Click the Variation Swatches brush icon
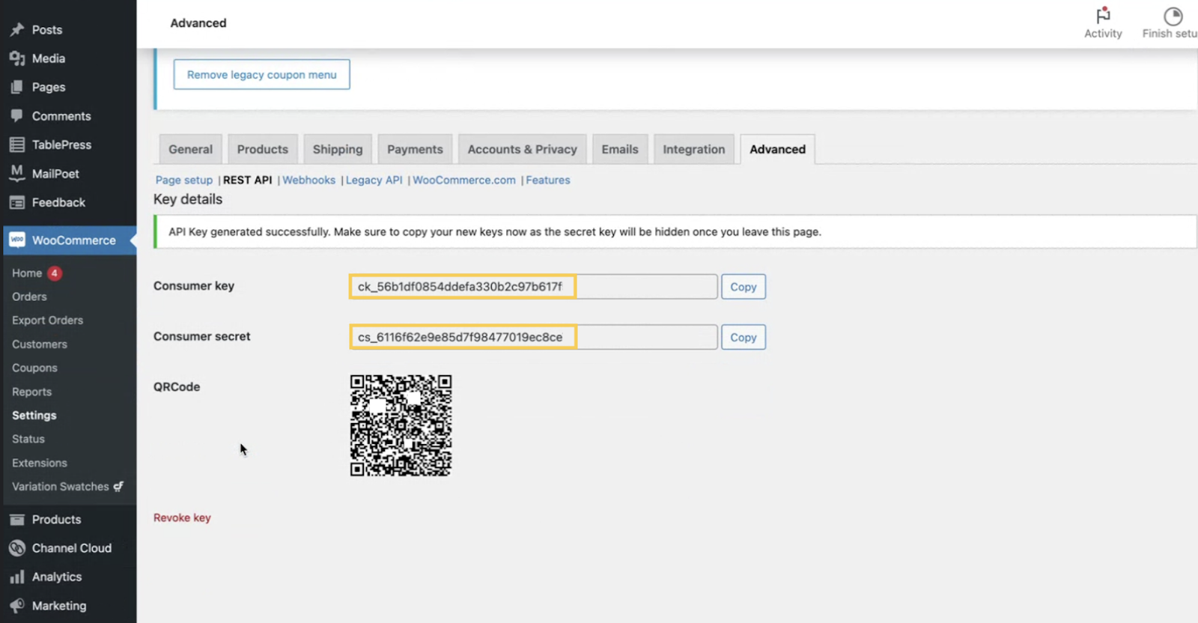The width and height of the screenshot is (1198, 623). [118, 487]
